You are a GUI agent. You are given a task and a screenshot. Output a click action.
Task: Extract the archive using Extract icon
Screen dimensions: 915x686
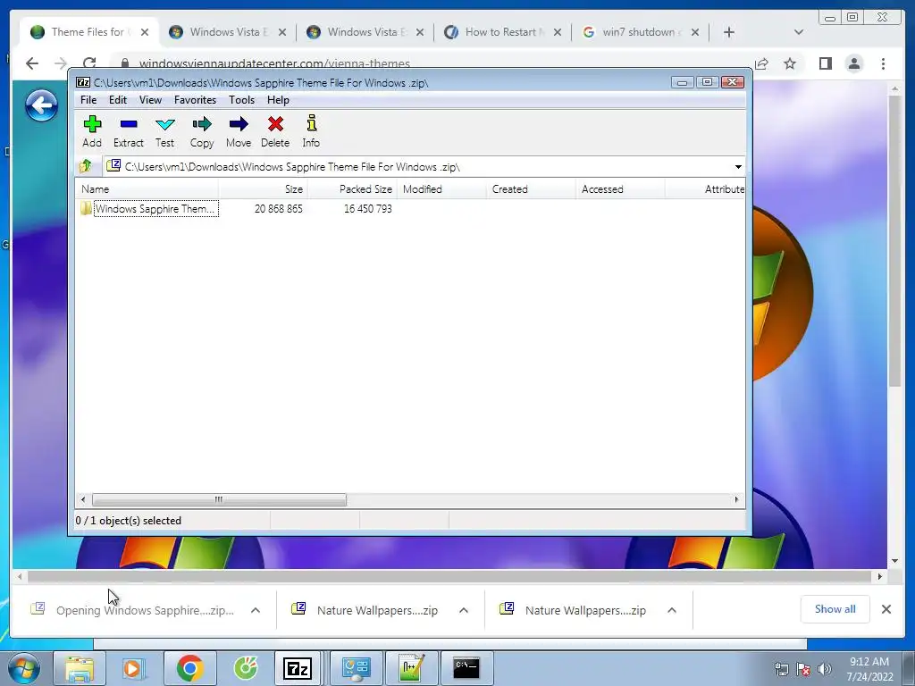pos(129,131)
